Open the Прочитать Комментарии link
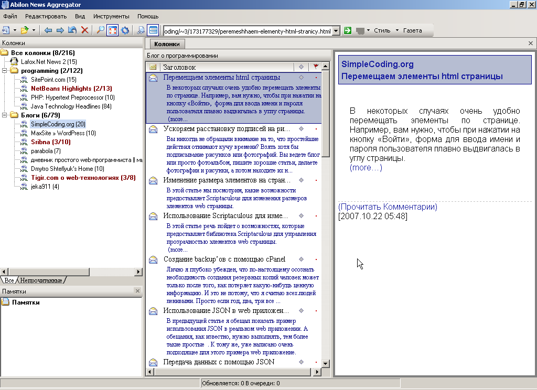Screen dimensions: 537x390 click(x=388, y=207)
